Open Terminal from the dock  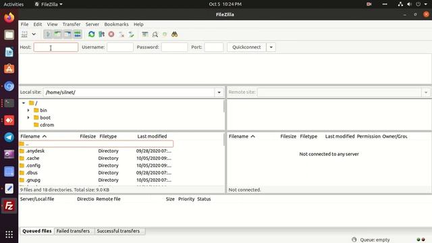9,103
